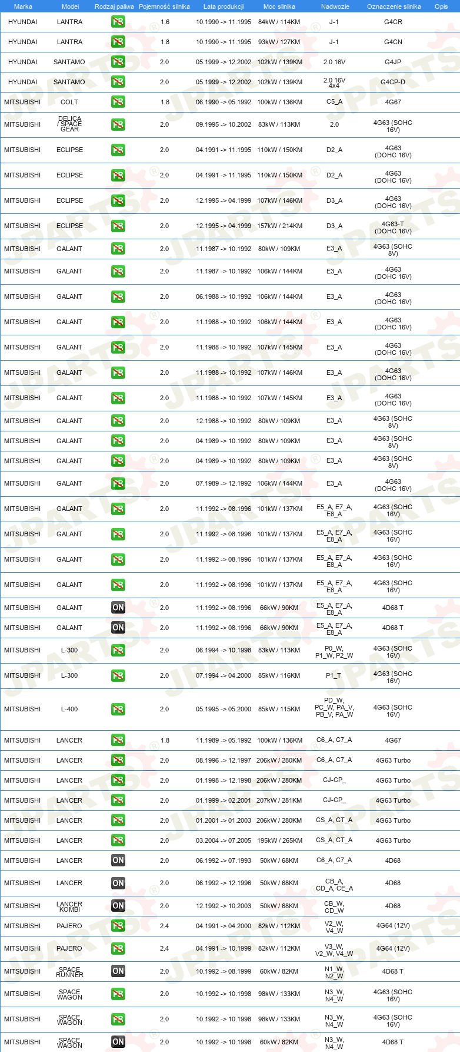Click engine code 4G63-T (DOHC 16V)
Screen dimensions: 460x1052
393,227
